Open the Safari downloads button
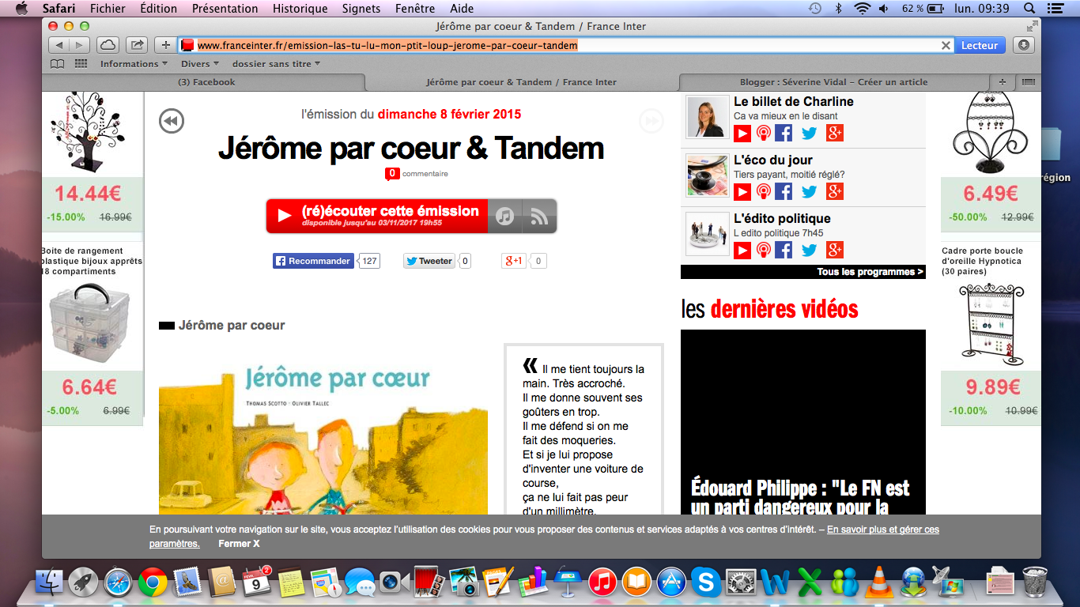This screenshot has width=1080, height=607. (x=1023, y=45)
